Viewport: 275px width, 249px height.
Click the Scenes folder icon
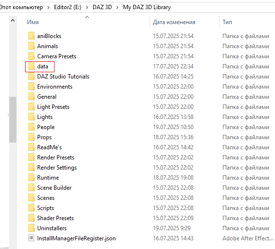(x=31, y=198)
